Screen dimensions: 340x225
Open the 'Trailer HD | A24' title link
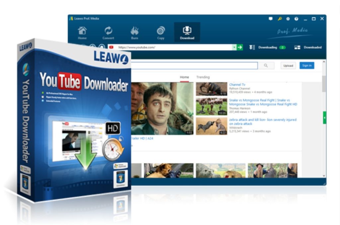(142, 138)
